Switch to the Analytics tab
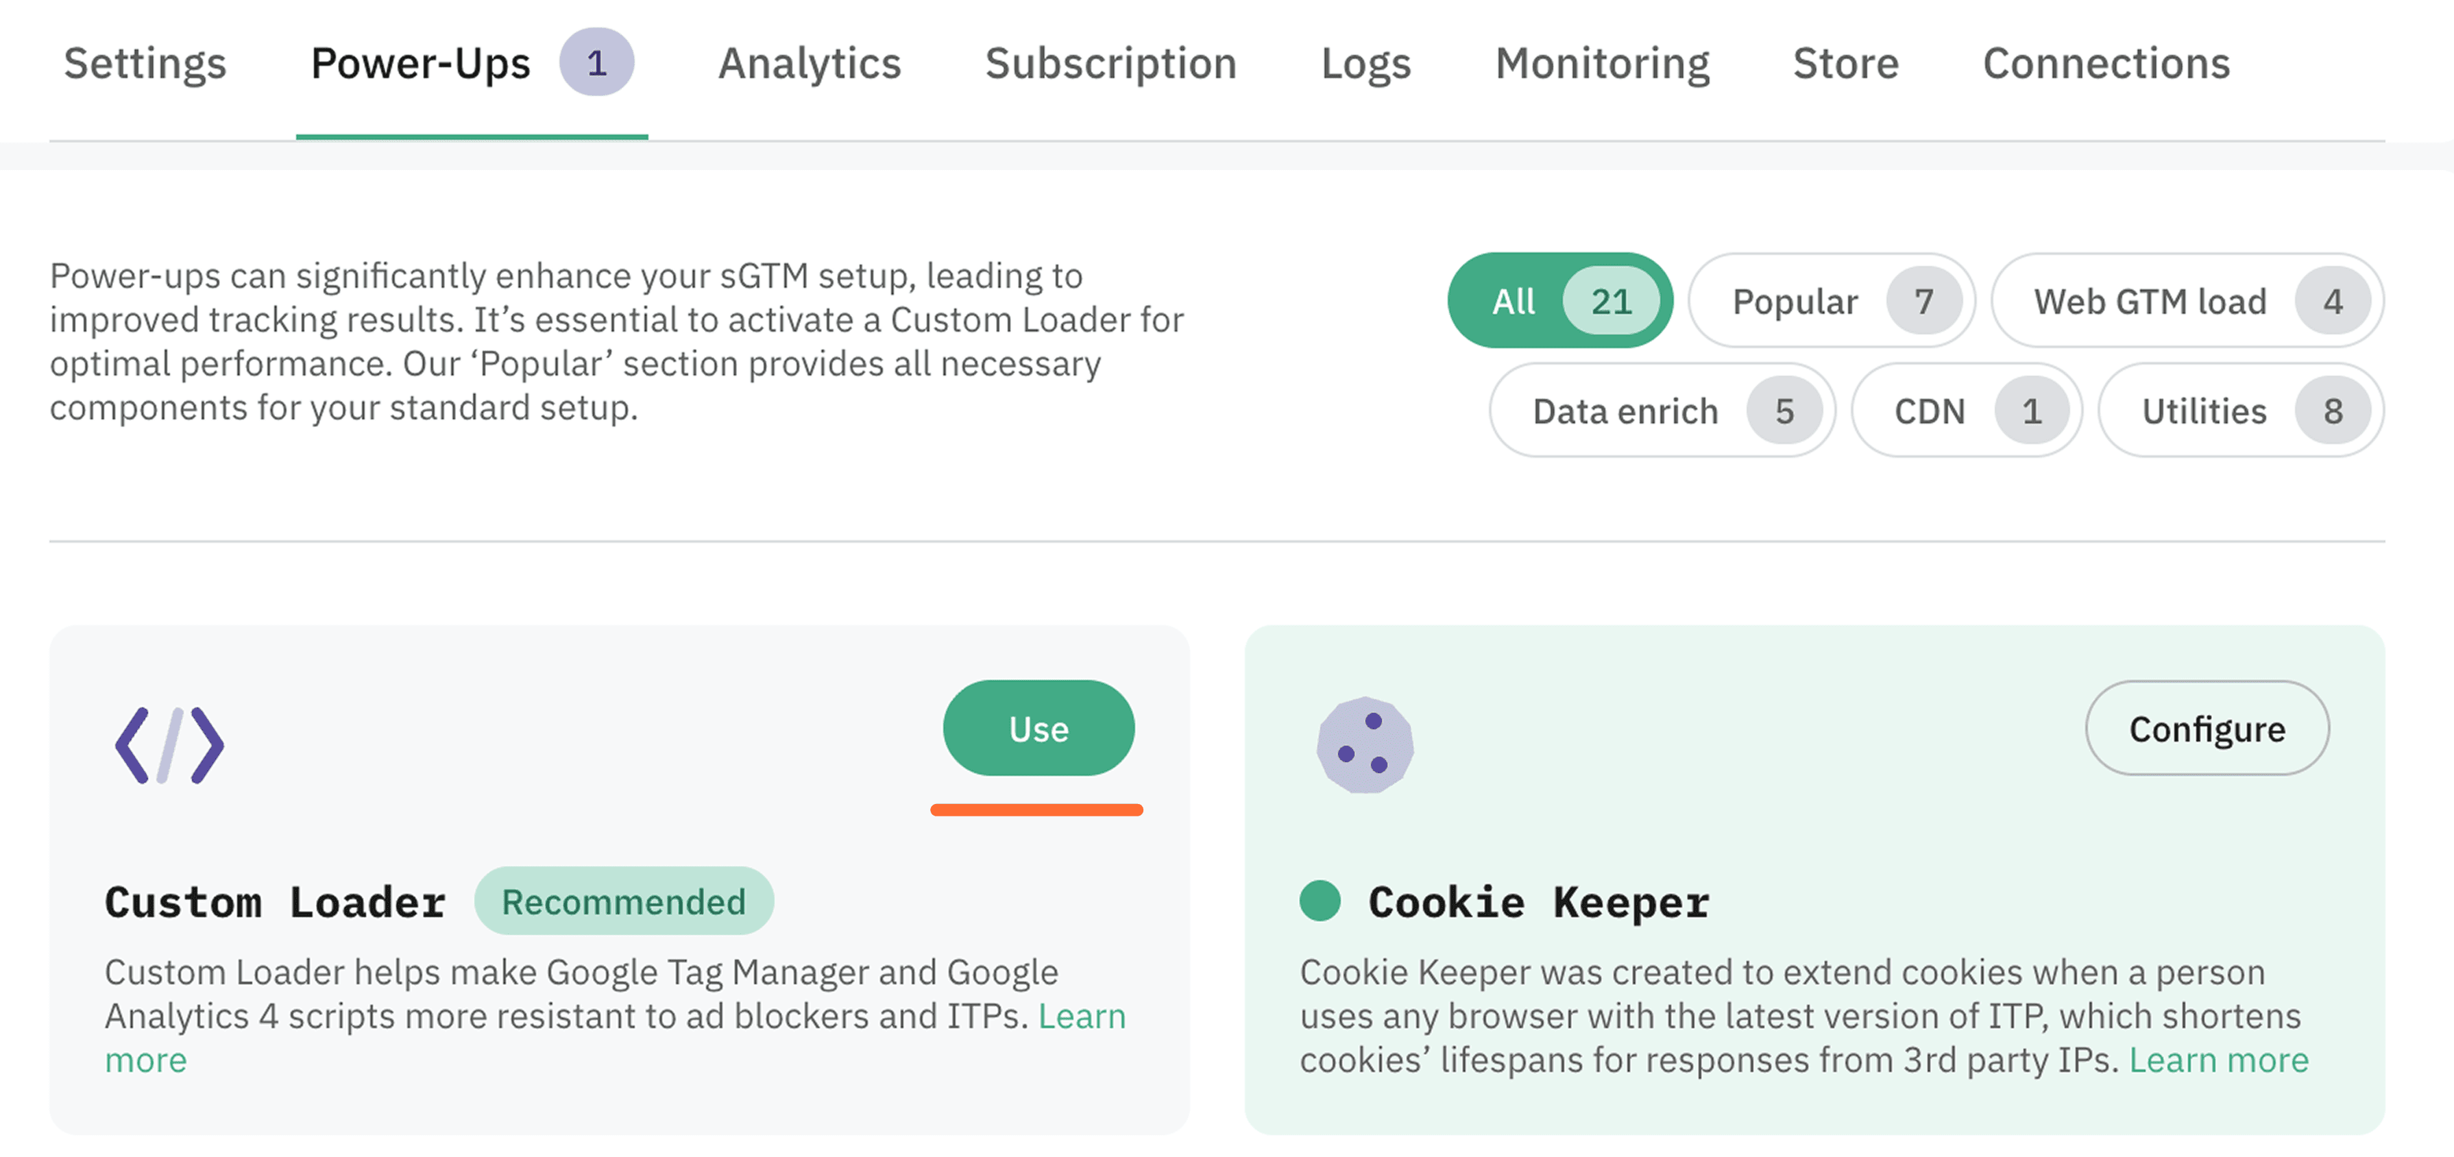The height and width of the screenshot is (1157, 2454). coord(809,64)
